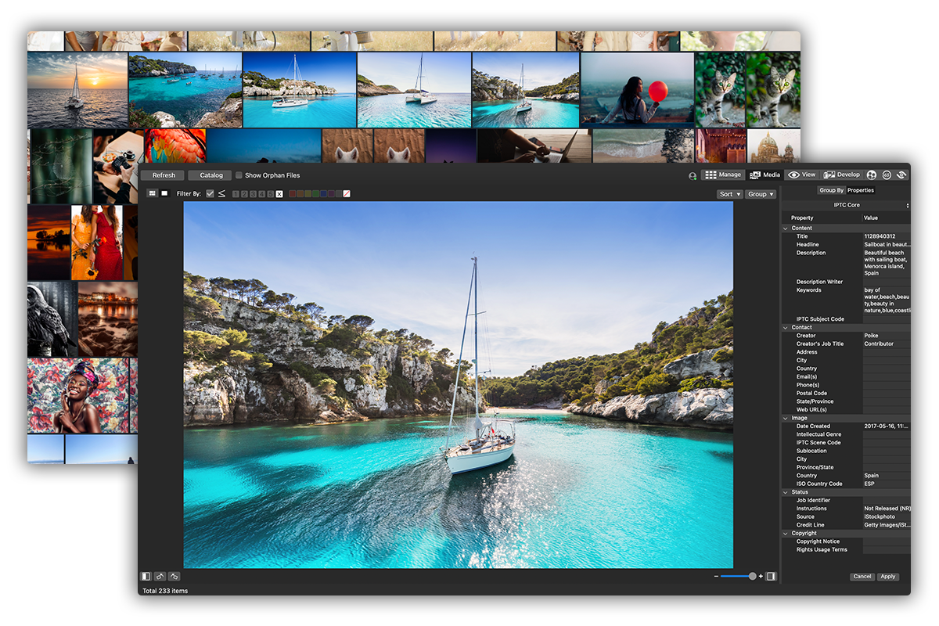Click rotate counterclockwise icon at bottom left
This screenshot has width=939, height=626.
[160, 577]
